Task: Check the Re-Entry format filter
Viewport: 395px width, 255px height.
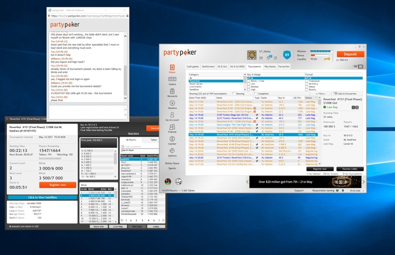Action: tap(306, 84)
